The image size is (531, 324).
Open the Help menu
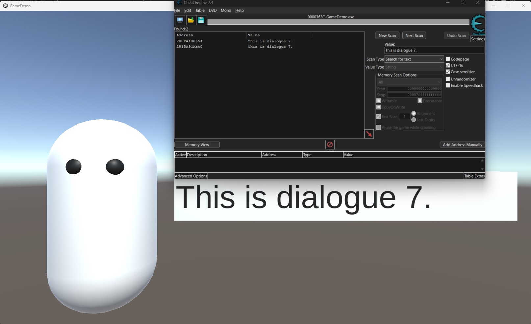pos(240,11)
